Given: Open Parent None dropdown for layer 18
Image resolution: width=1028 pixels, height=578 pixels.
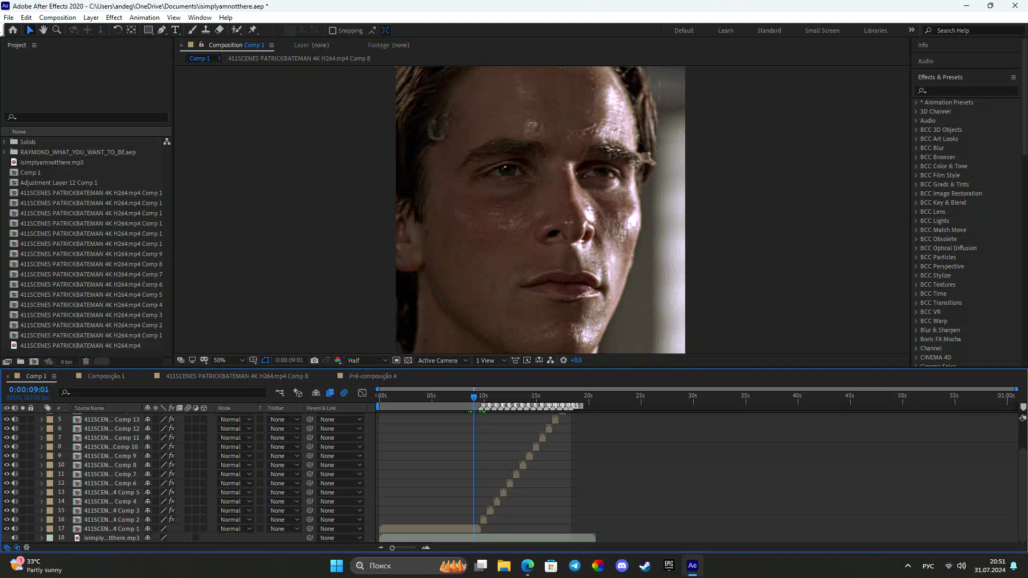Looking at the screenshot, I should tap(341, 538).
